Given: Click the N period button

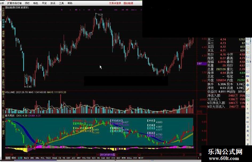Looking at the screenshot, I should tap(248, 140).
